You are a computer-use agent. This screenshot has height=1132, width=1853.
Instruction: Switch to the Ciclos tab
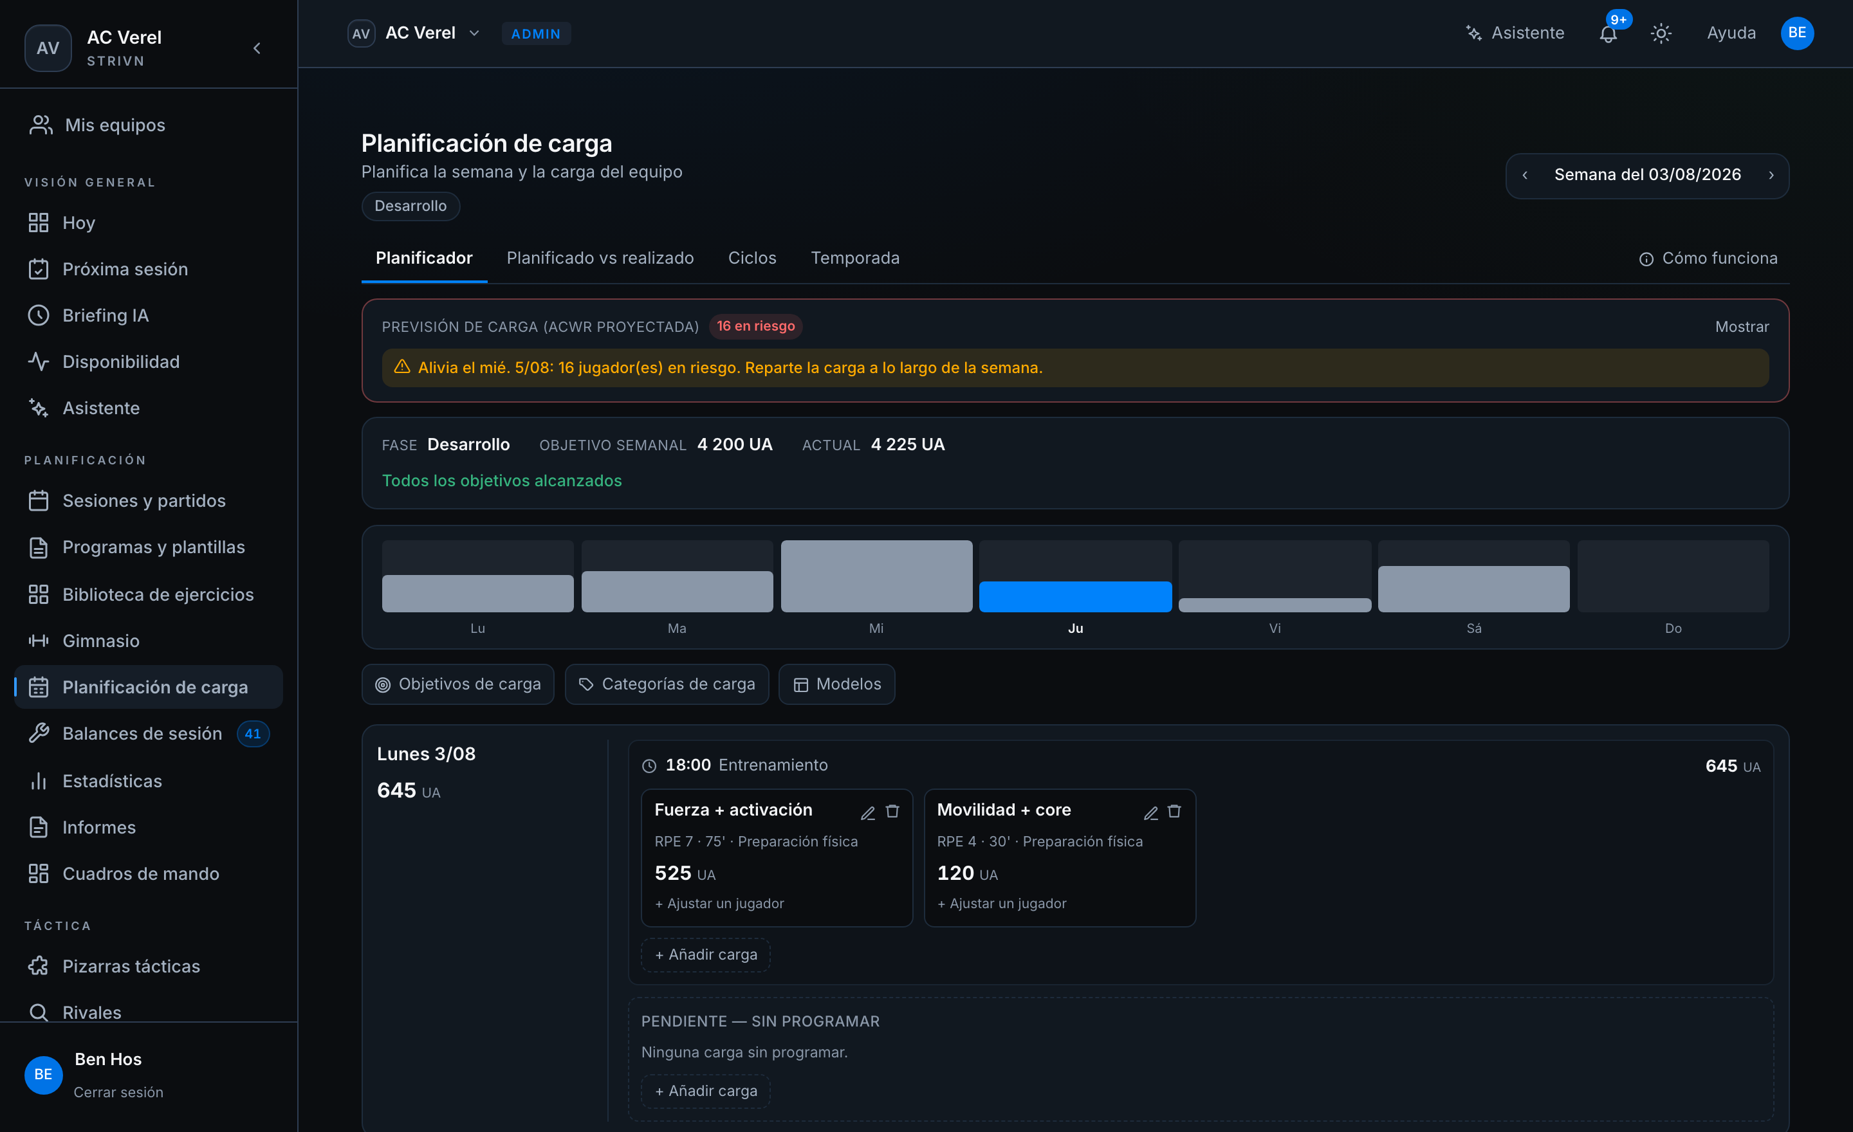751,258
